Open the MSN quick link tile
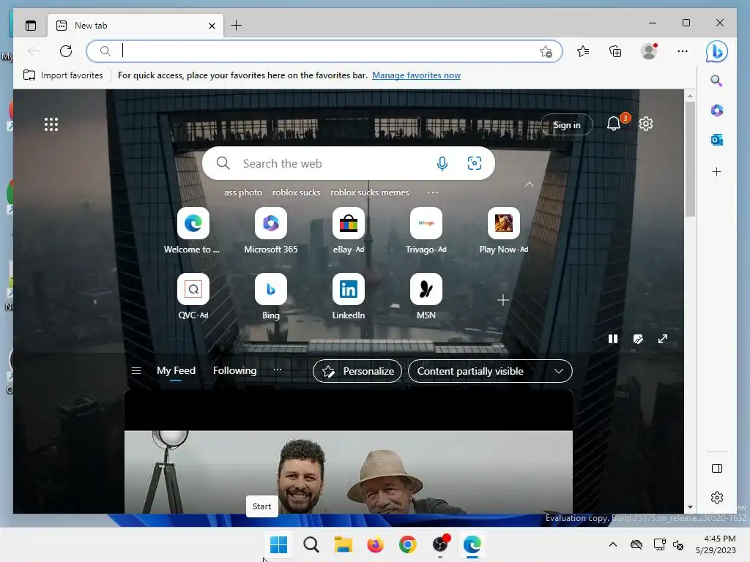This screenshot has width=750, height=562. pyautogui.click(x=426, y=289)
